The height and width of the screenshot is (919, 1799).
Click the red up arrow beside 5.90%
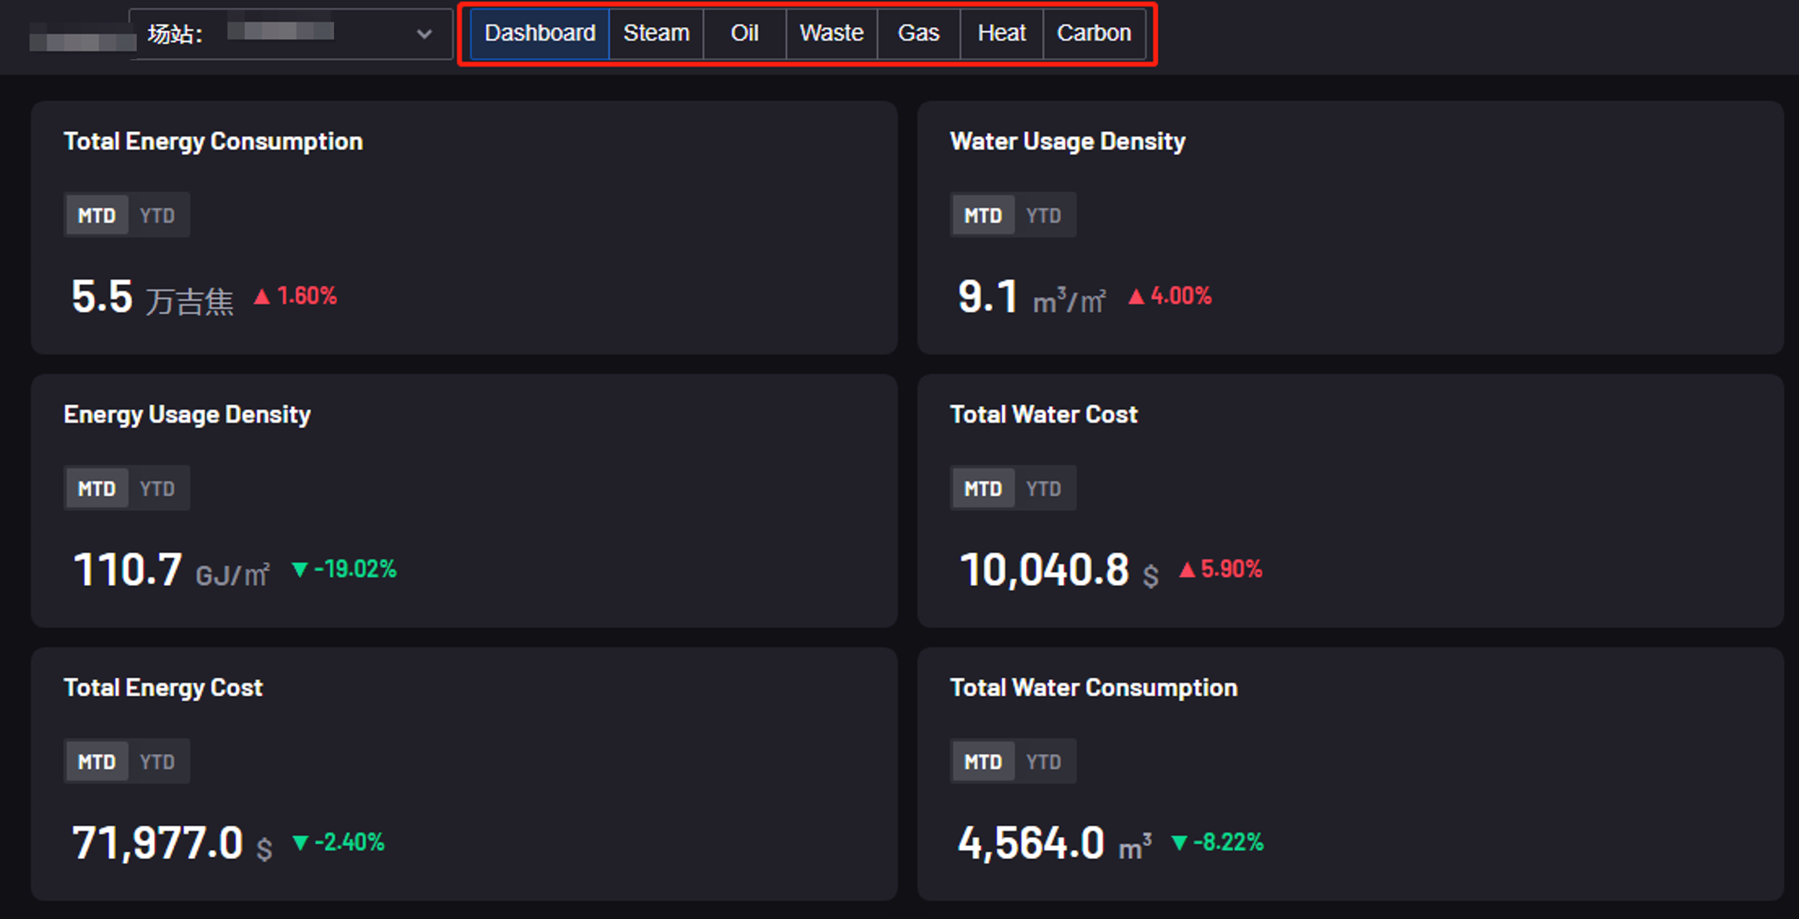(1186, 570)
